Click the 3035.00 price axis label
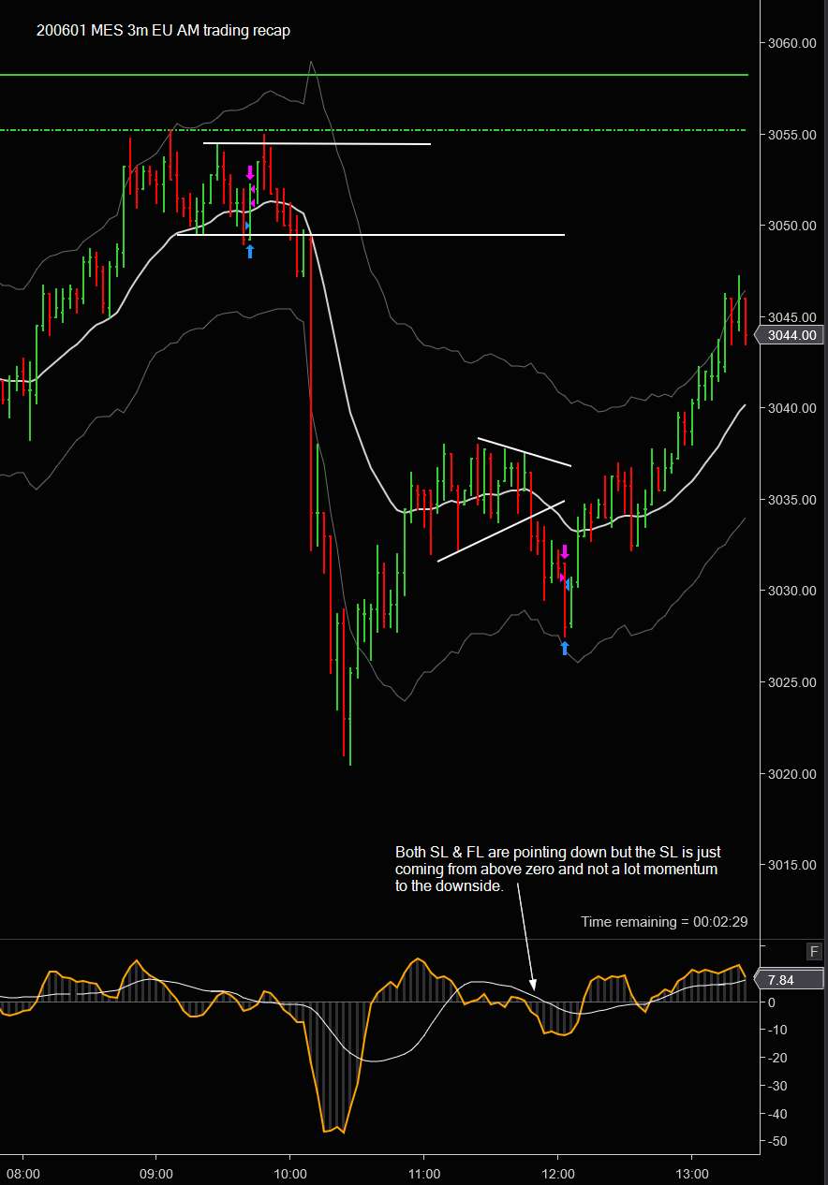The width and height of the screenshot is (828, 1185). [x=792, y=500]
